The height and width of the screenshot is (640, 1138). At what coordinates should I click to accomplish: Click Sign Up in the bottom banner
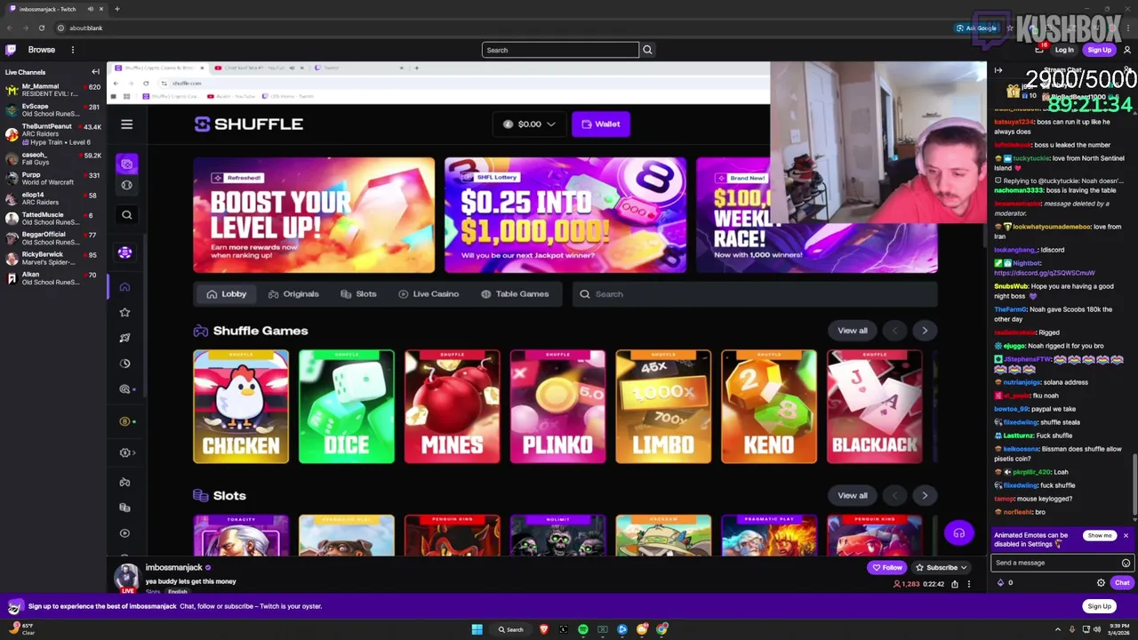[1099, 606]
